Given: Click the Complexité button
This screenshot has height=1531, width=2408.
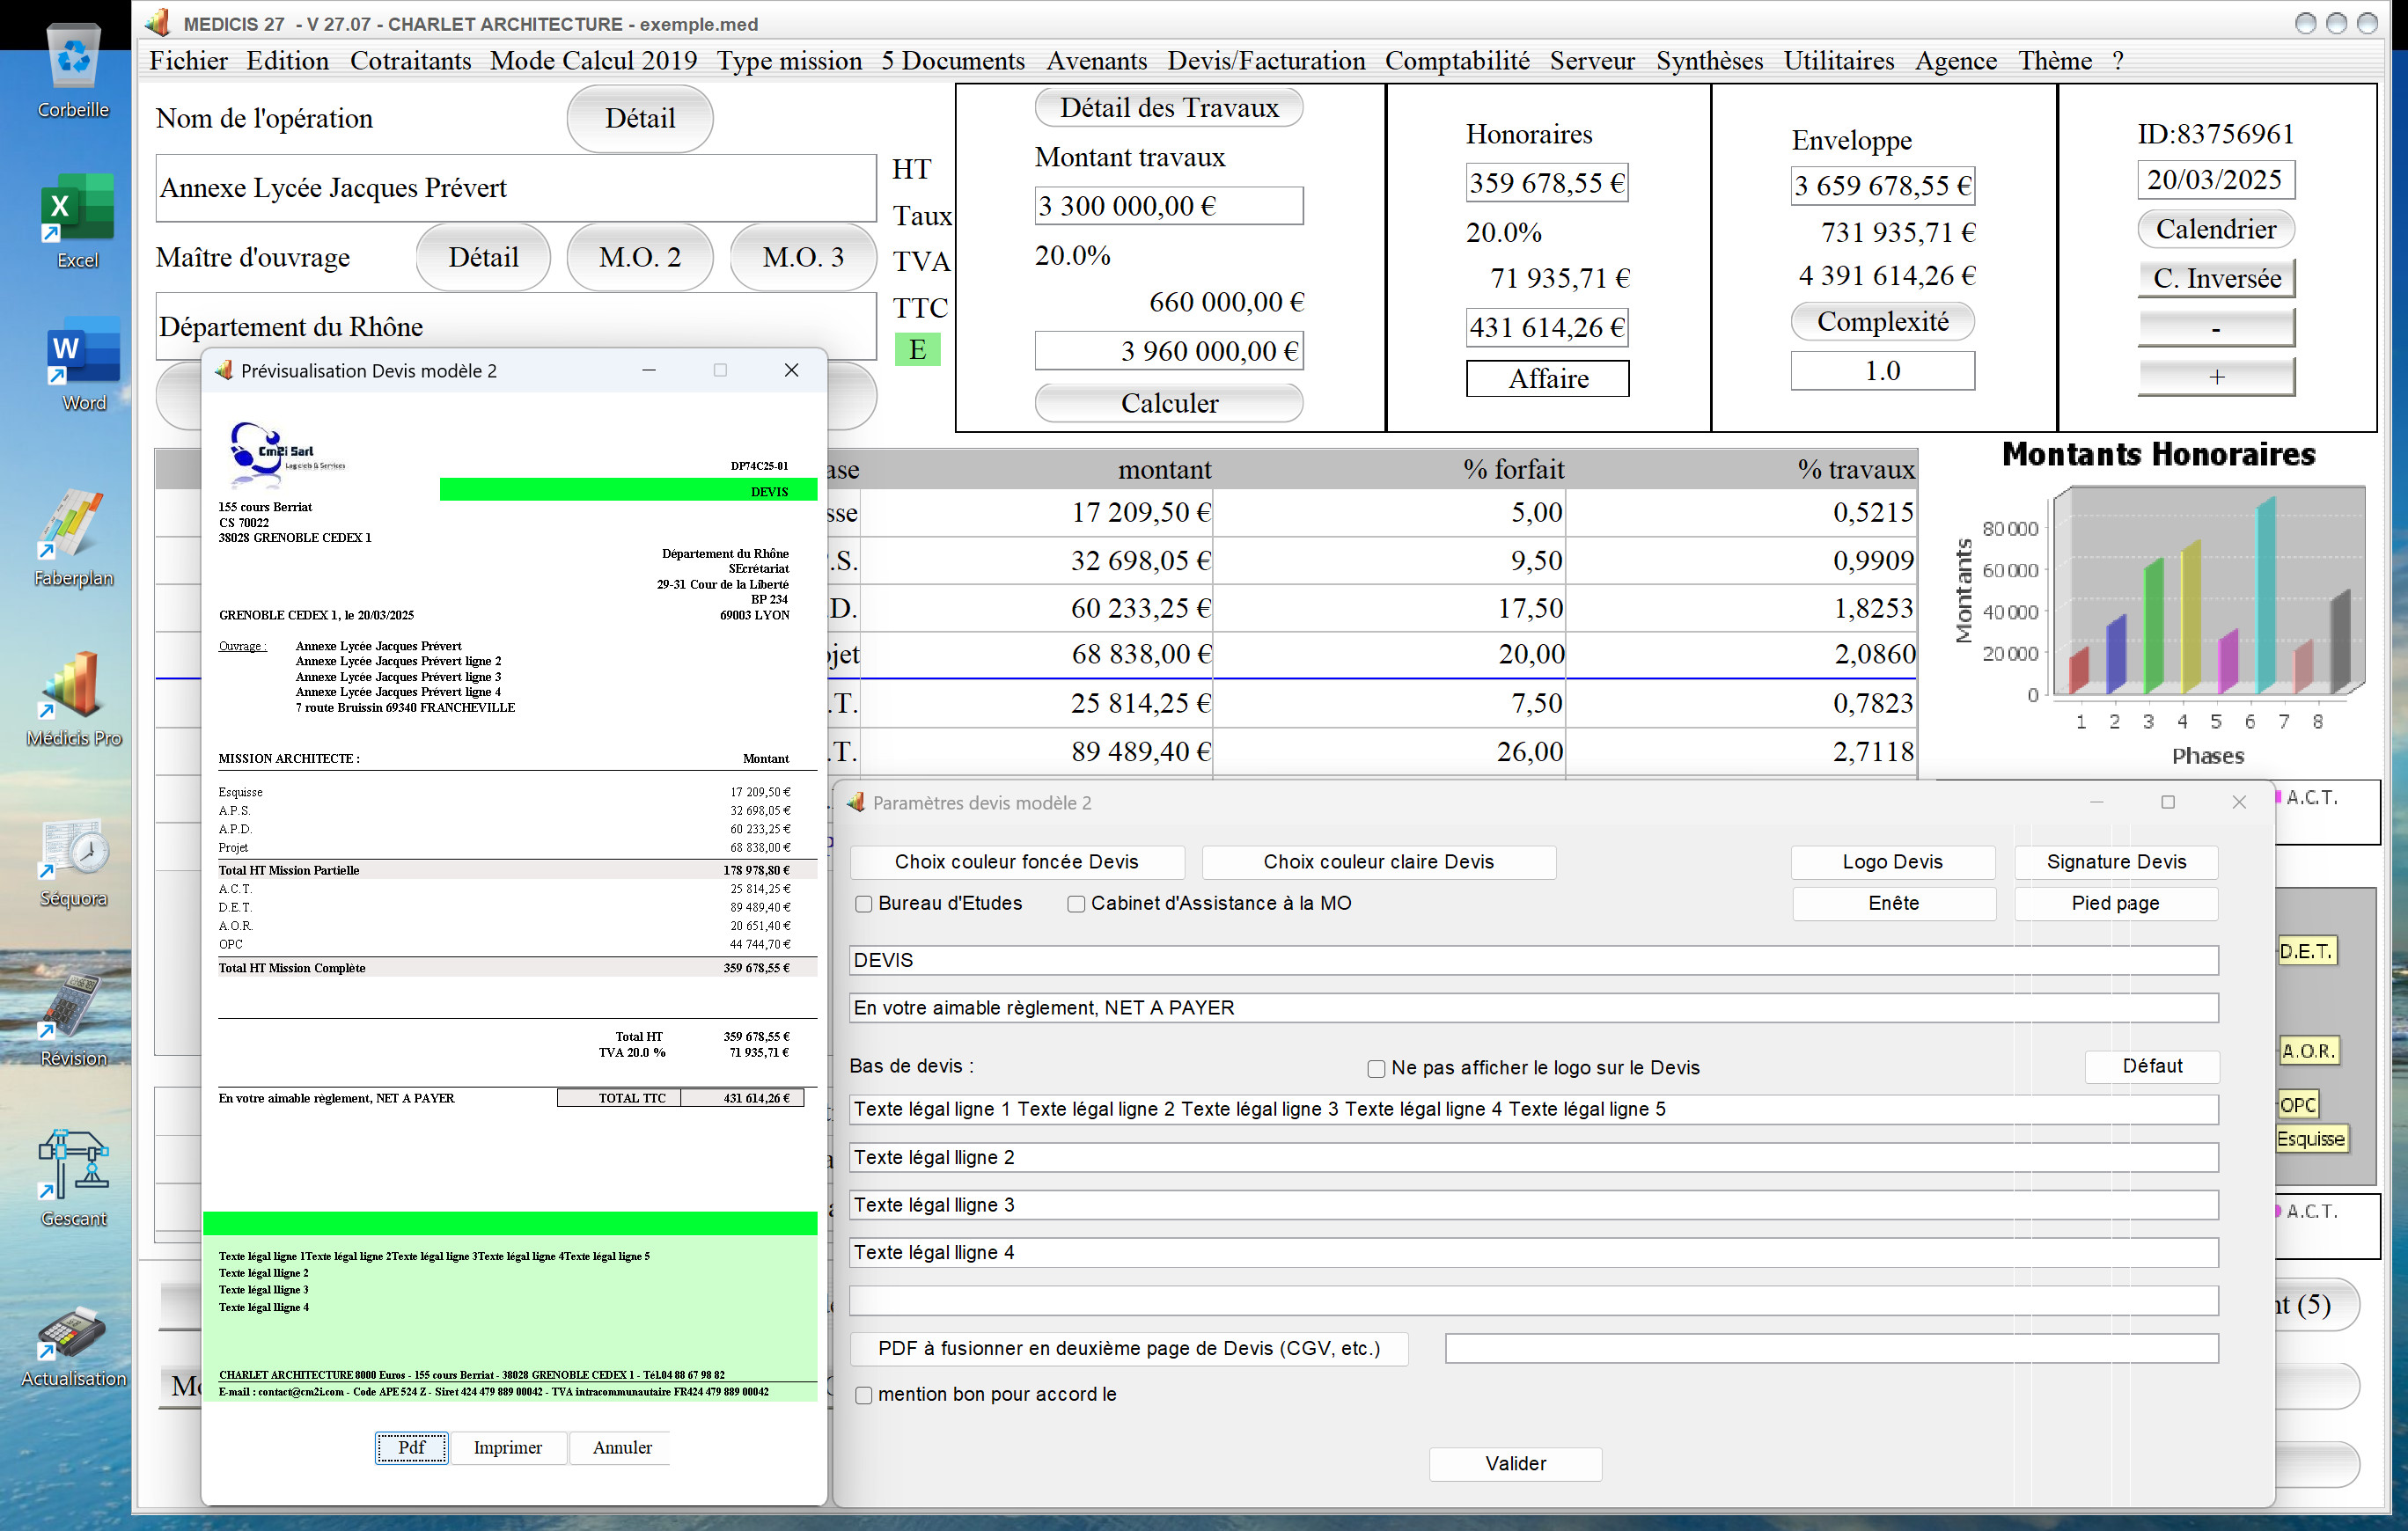Looking at the screenshot, I should point(1882,321).
